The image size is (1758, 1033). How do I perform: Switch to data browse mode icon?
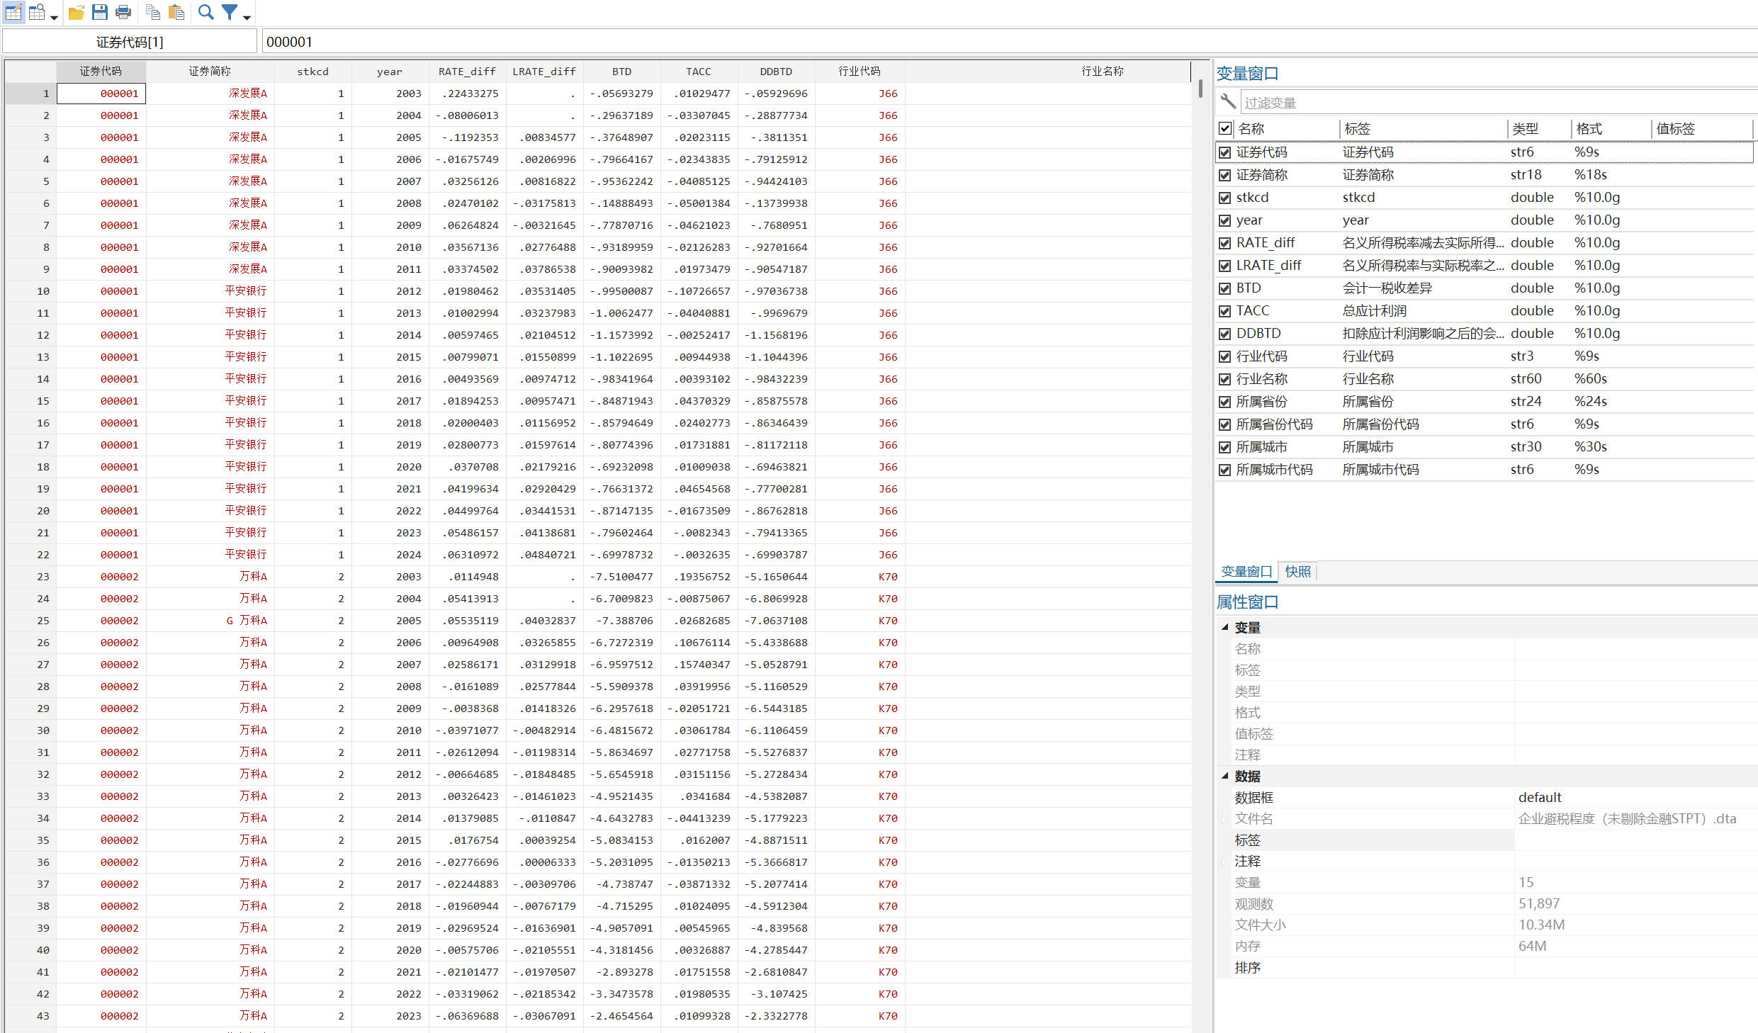[38, 12]
